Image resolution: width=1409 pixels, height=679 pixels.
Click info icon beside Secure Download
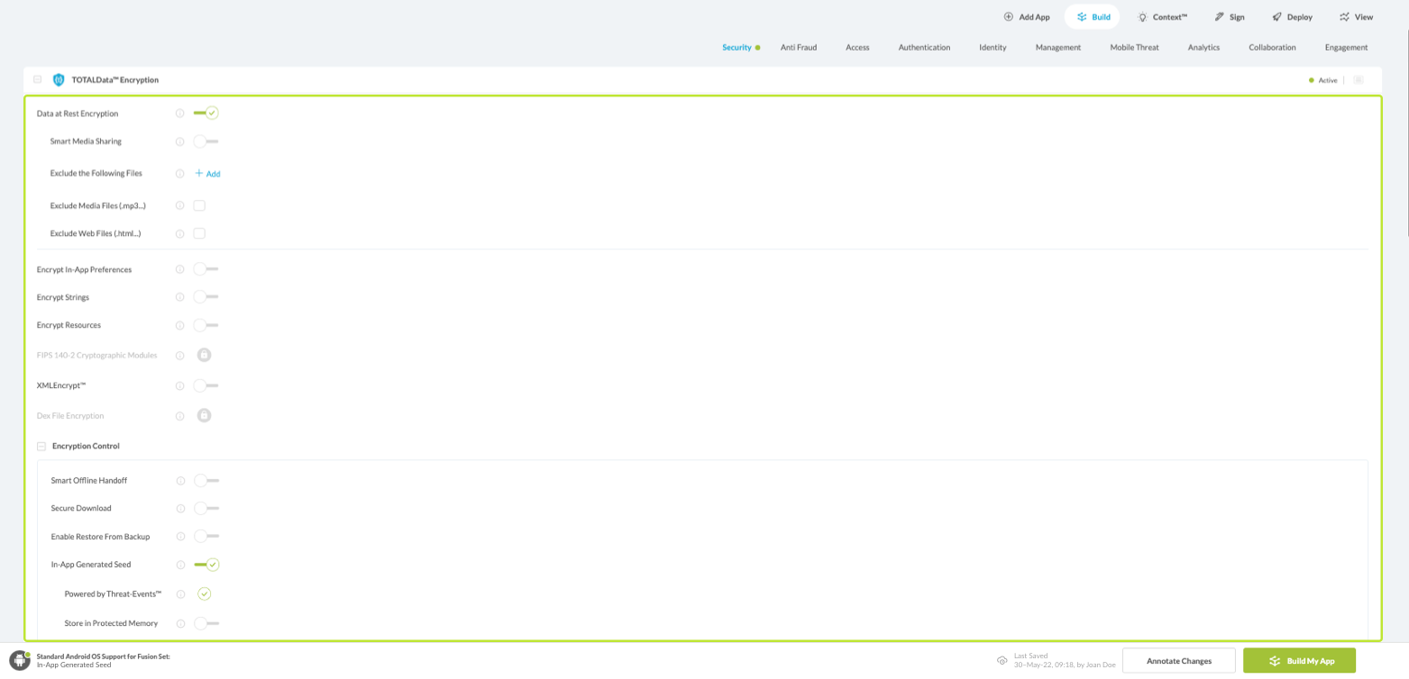(180, 509)
